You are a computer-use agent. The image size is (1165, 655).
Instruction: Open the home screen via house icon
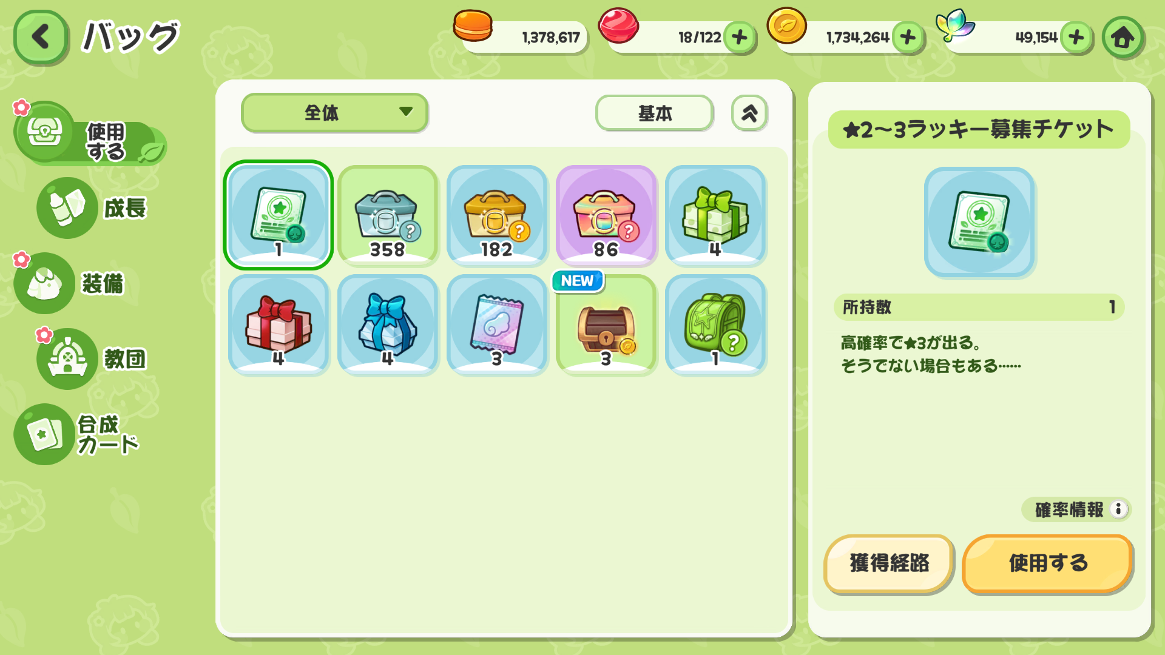point(1123,38)
